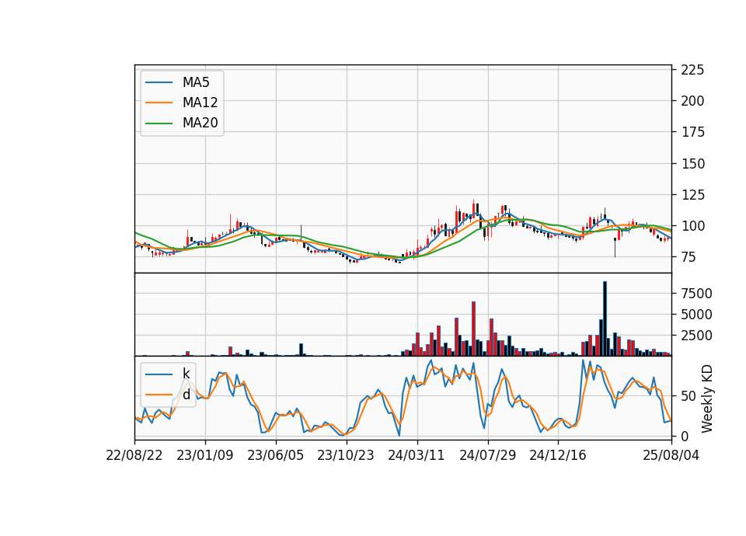Click the 7500 volume axis tick label

pyautogui.click(x=696, y=294)
